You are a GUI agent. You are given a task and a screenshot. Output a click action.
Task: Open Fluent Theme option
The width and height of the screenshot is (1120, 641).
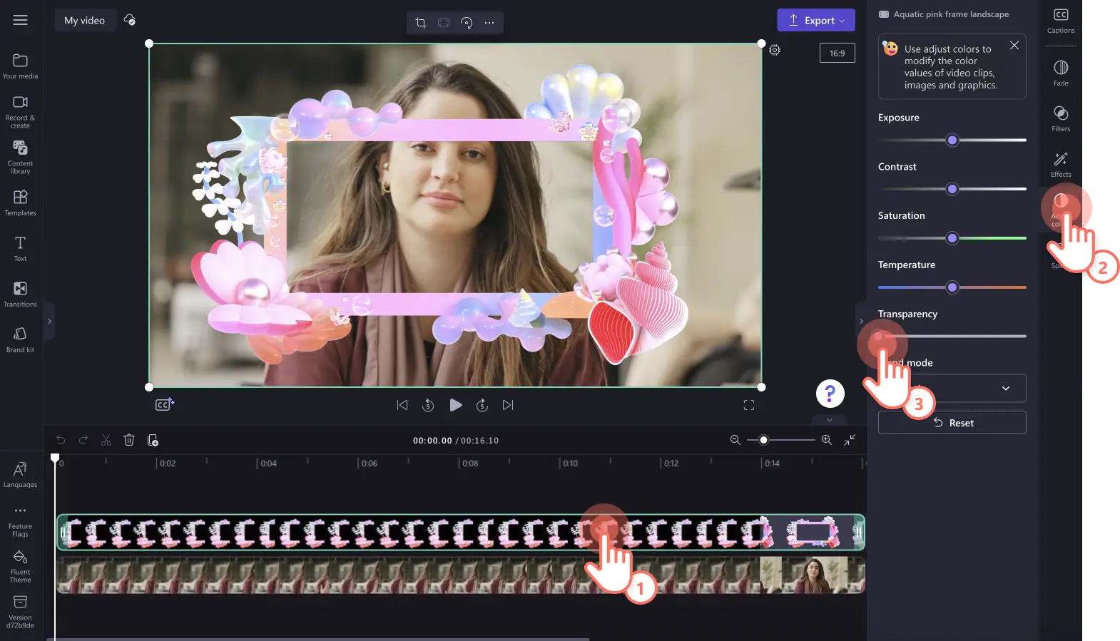tap(20, 567)
